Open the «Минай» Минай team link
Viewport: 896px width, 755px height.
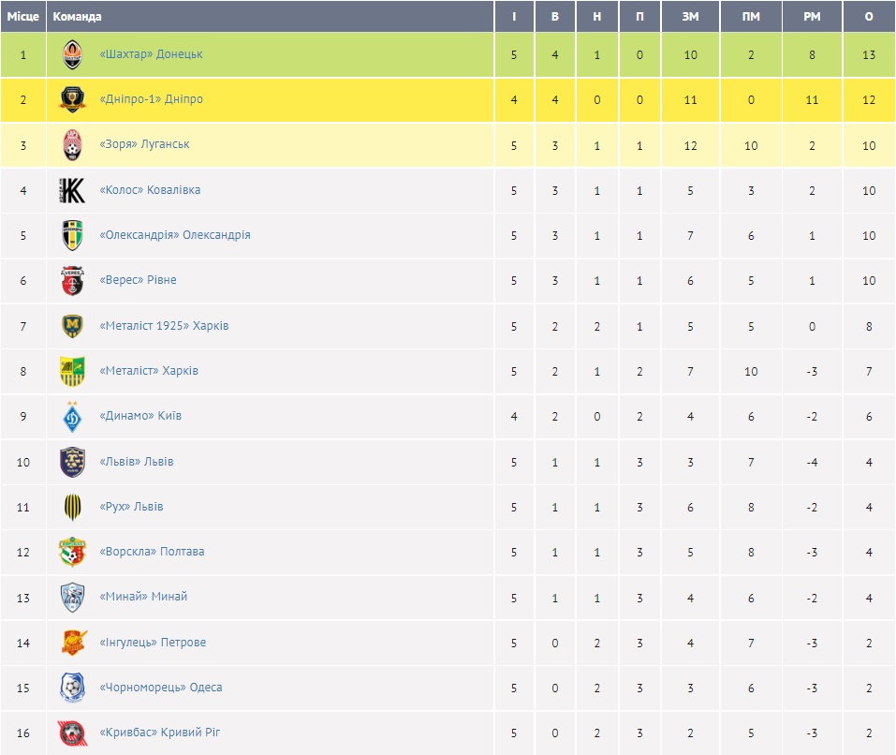click(x=143, y=597)
